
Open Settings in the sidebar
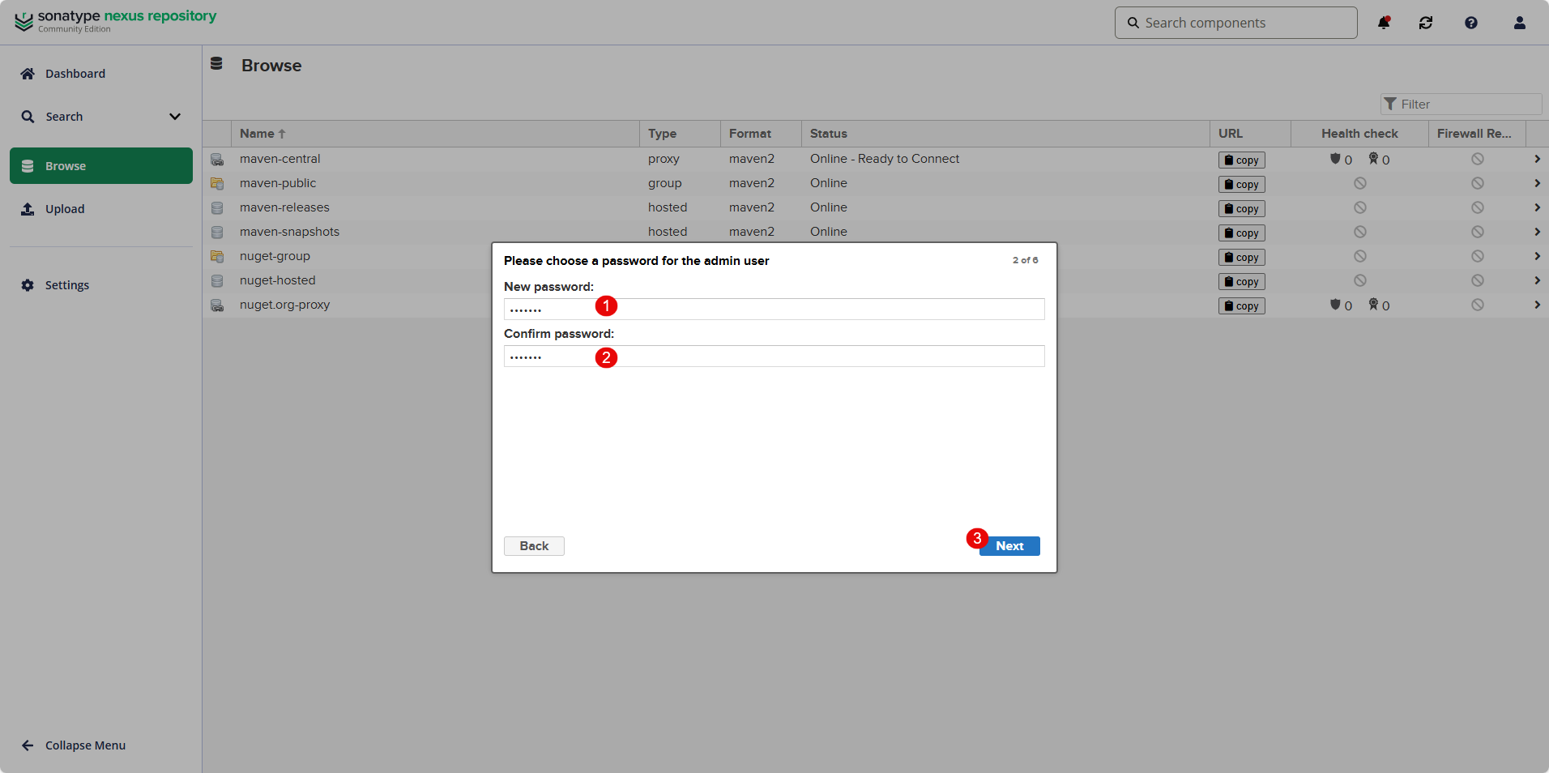(x=66, y=285)
